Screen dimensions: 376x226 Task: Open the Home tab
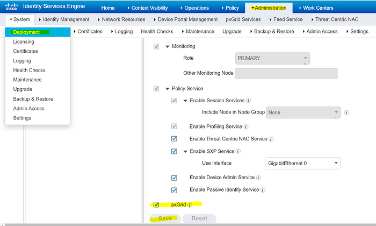point(108,8)
